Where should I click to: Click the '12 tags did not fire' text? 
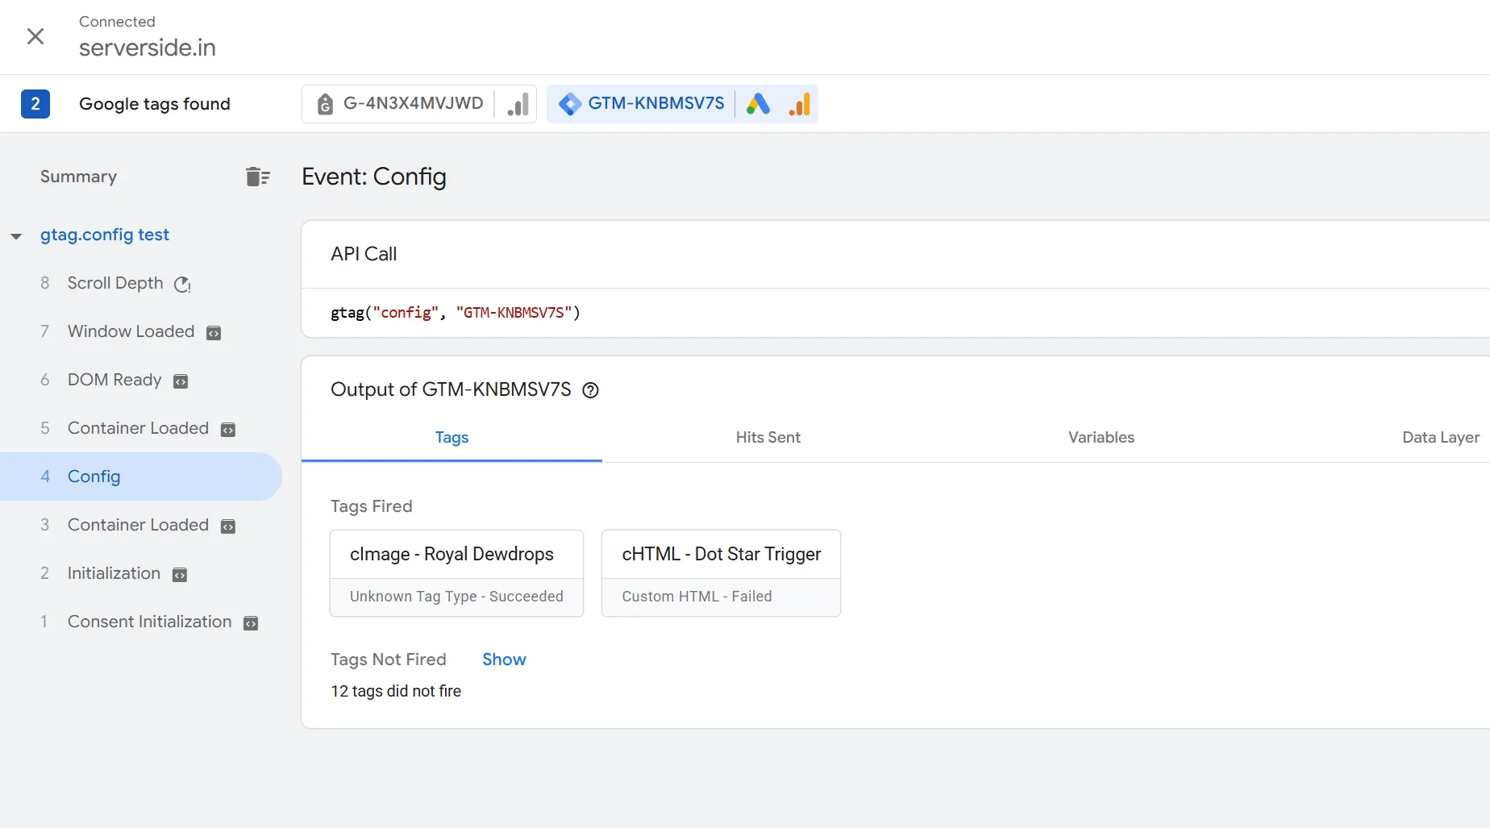pos(396,691)
